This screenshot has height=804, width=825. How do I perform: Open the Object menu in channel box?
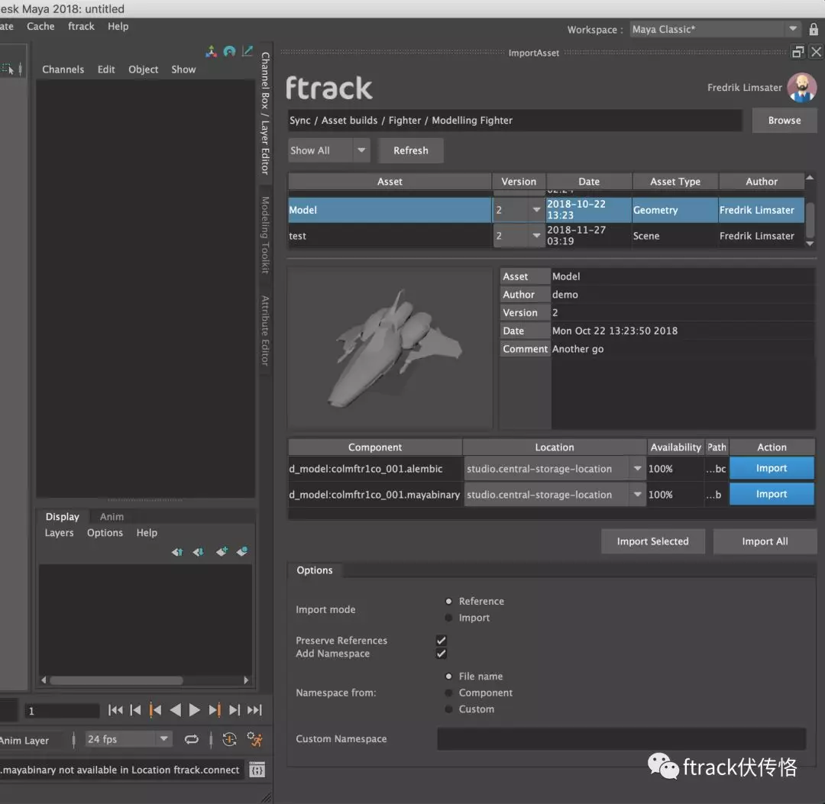point(143,69)
